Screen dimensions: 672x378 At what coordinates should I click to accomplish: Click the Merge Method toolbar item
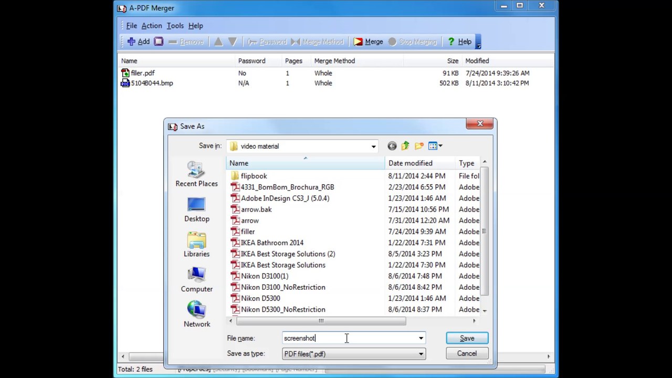[317, 41]
